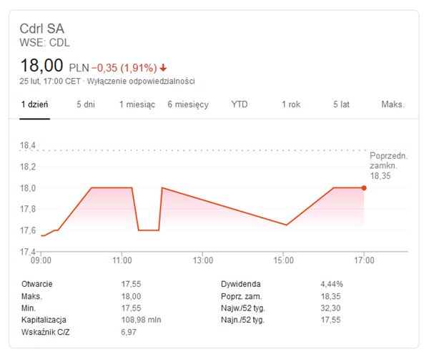Select the 1 dzień range tab
The width and height of the screenshot is (429, 357).
click(34, 104)
